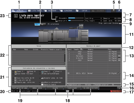Click the Papele pap. corte enc icon
This screenshot has height=103, width=134.
tap(16, 82)
